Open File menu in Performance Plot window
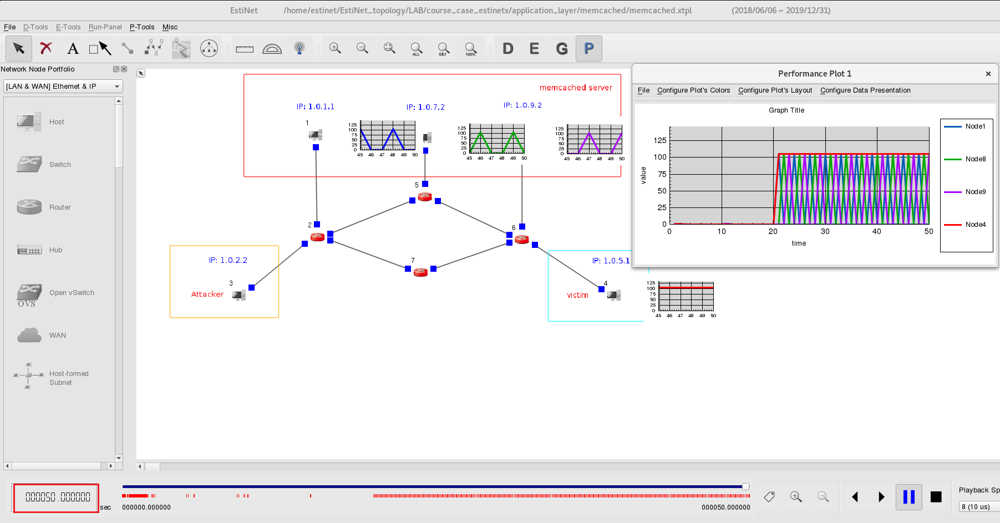The width and height of the screenshot is (1000, 523). pos(643,90)
